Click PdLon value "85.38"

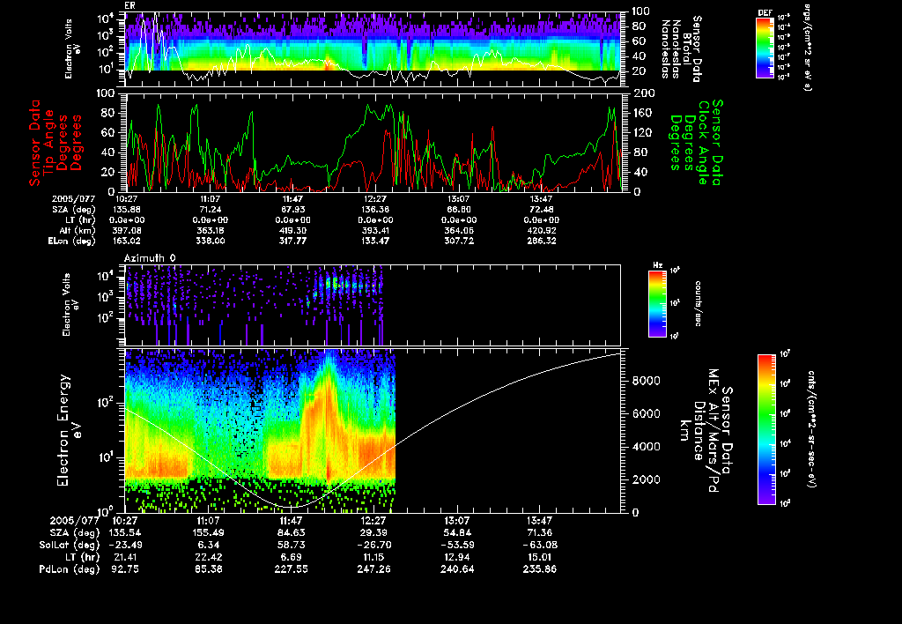pyautogui.click(x=208, y=569)
